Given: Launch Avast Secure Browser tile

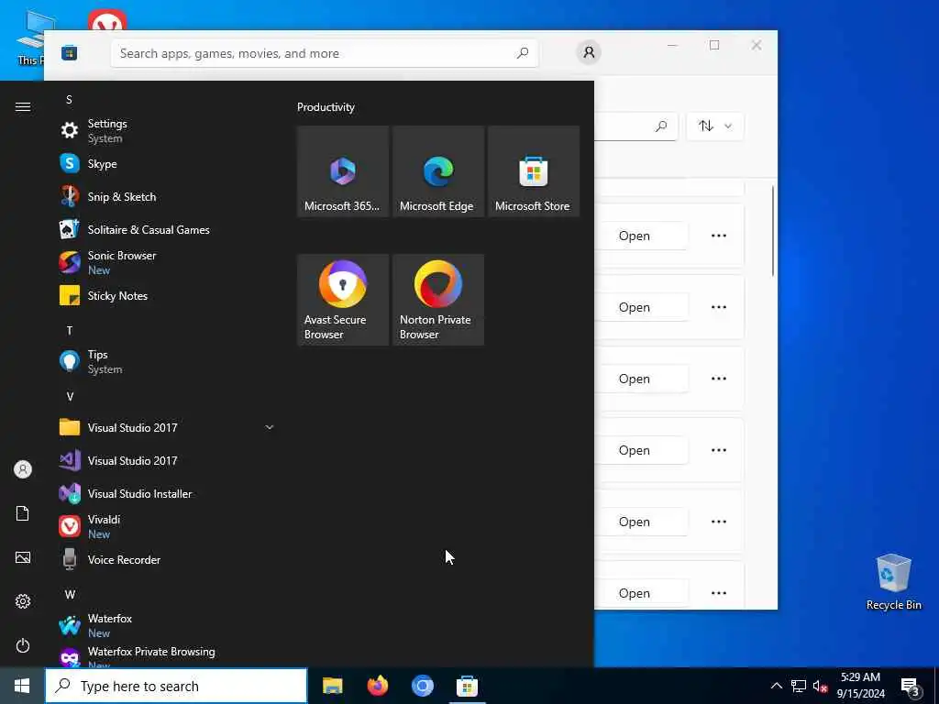Looking at the screenshot, I should click(x=343, y=300).
